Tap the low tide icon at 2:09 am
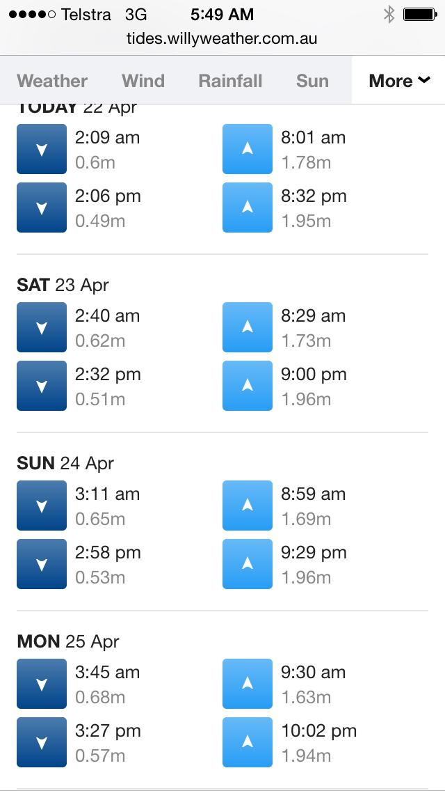Viewport: 445px width, 791px height. point(42,149)
